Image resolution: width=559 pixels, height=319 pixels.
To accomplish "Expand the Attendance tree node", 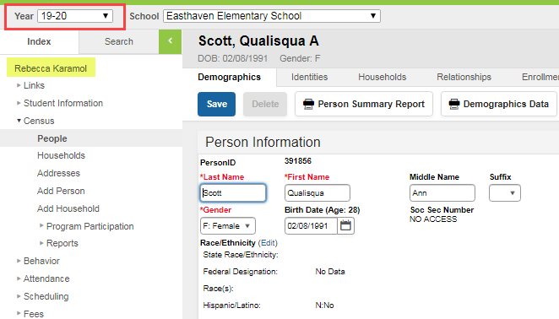I will [x=19, y=278].
